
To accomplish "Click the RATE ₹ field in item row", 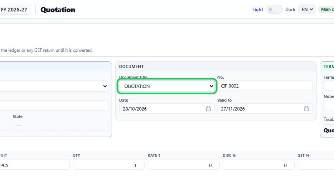I will coord(184,165).
